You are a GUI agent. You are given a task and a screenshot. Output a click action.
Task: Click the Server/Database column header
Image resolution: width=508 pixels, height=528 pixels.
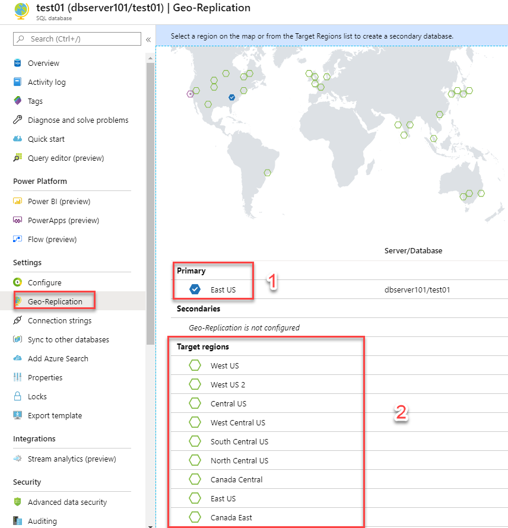(413, 250)
